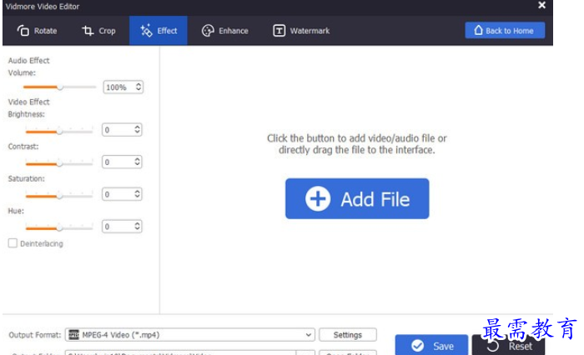584x355 pixels.
Task: Click the Reset button
Action: pos(508,346)
